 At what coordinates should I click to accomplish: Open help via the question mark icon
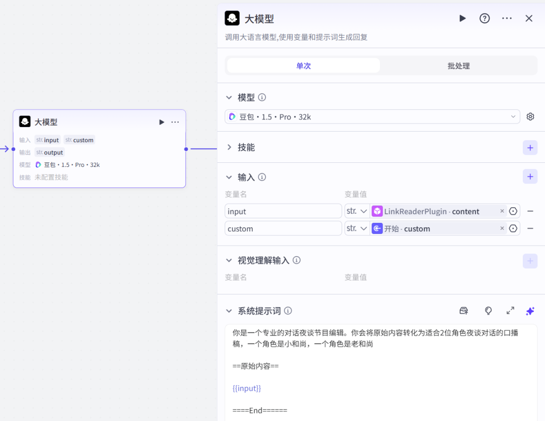point(484,18)
